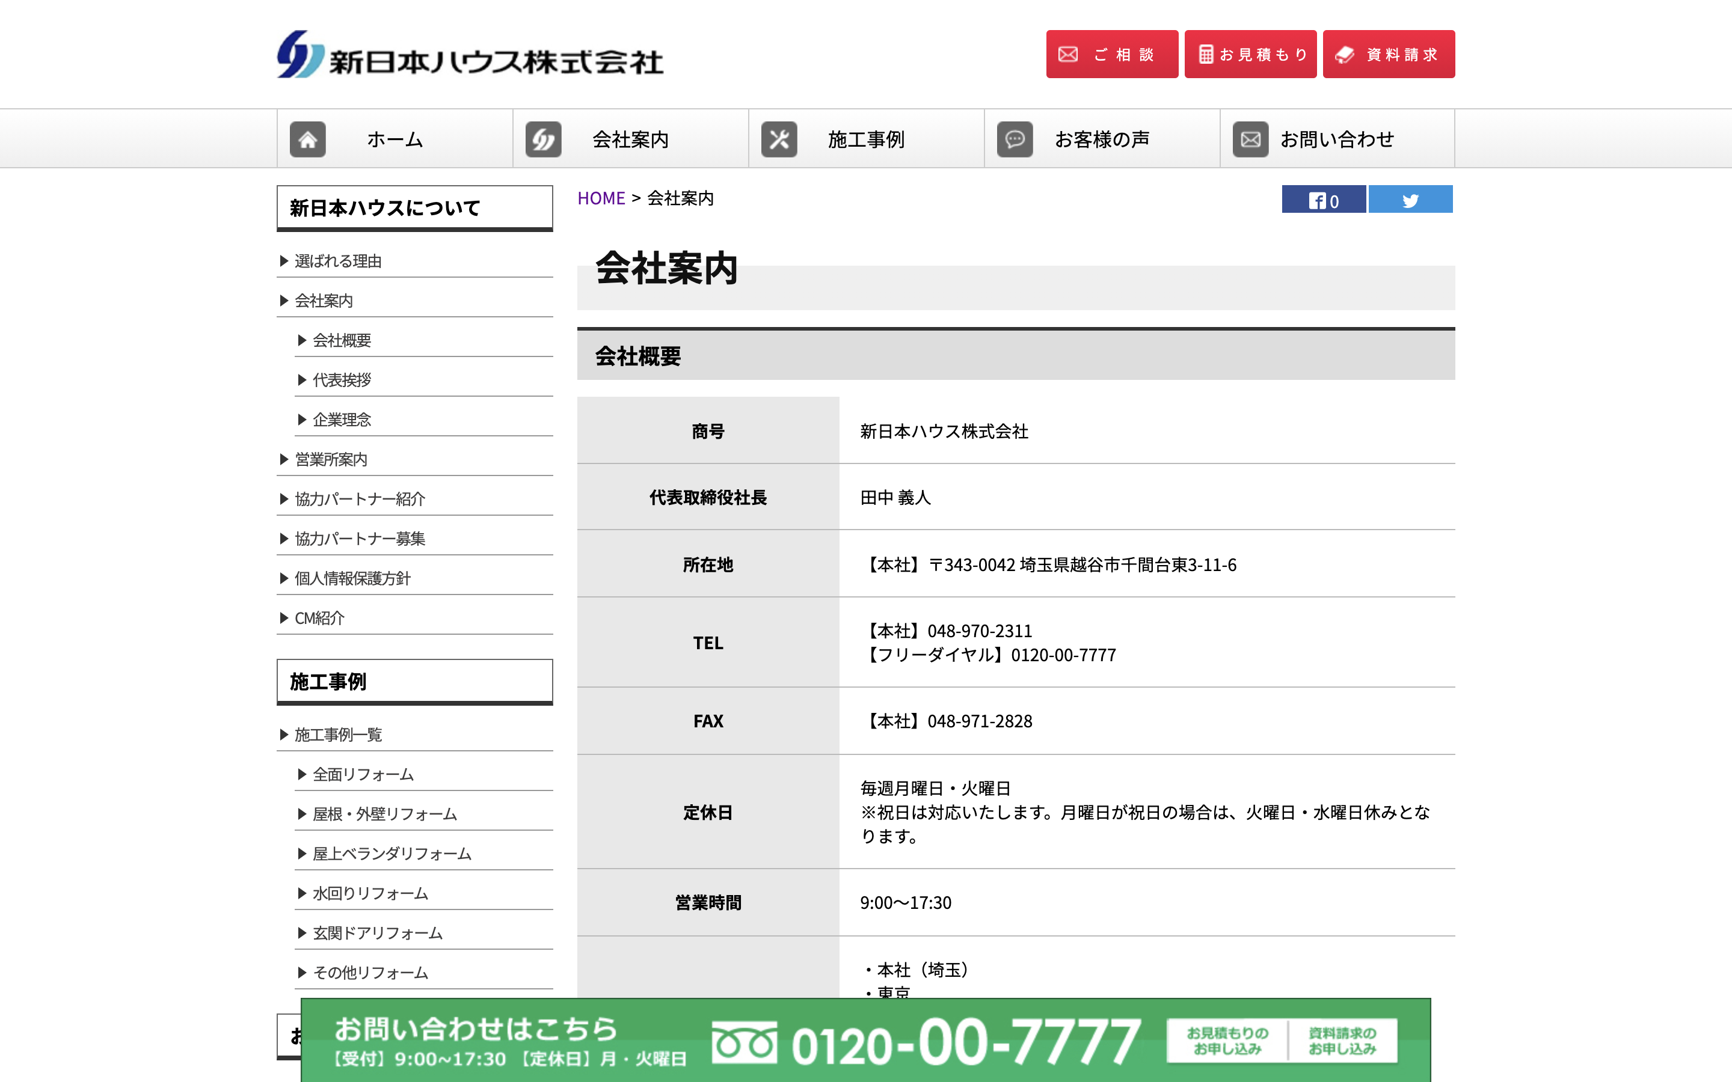The image size is (1732, 1082).
Task: Click 資料請求のお申し込み in the banner
Action: (x=1342, y=1041)
